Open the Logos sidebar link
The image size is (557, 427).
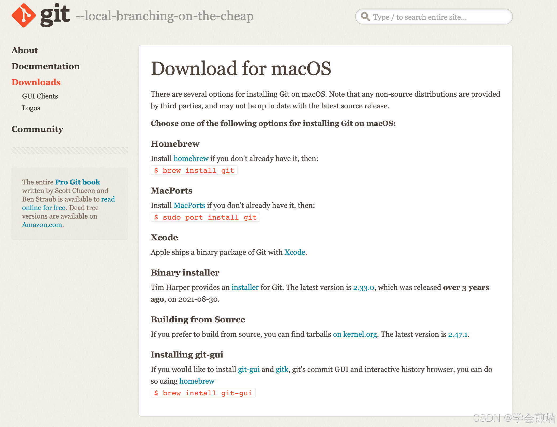pyautogui.click(x=31, y=108)
